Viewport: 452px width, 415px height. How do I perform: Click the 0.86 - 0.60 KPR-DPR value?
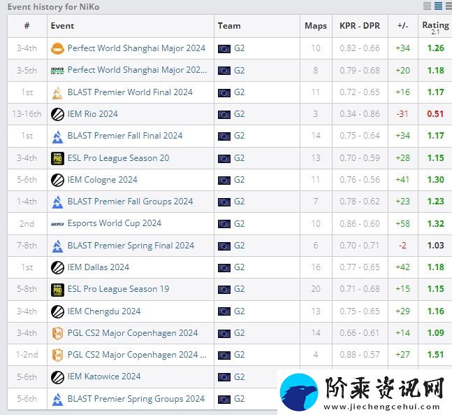[x=360, y=223]
